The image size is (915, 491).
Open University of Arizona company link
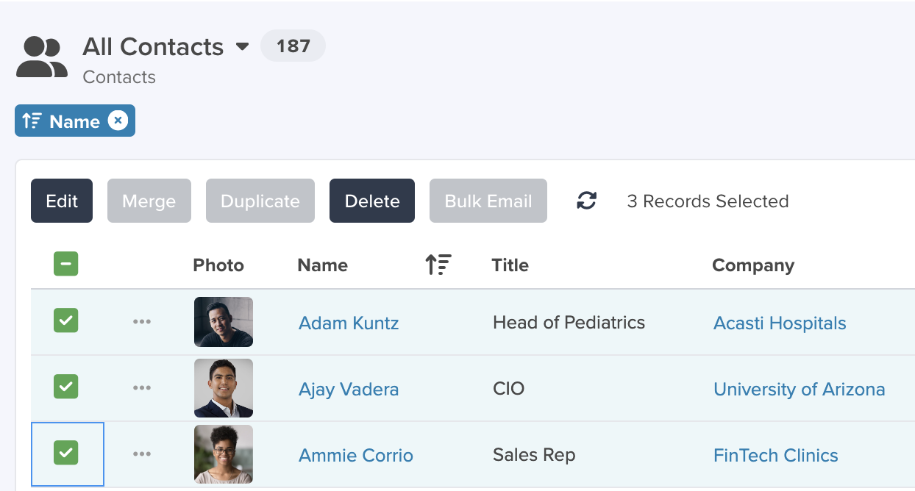coord(800,389)
